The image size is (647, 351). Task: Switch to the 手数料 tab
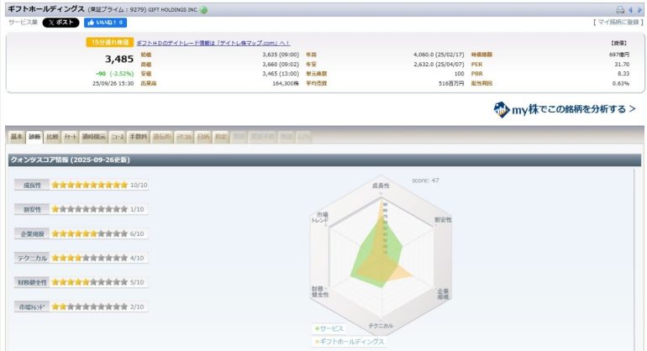click(139, 136)
